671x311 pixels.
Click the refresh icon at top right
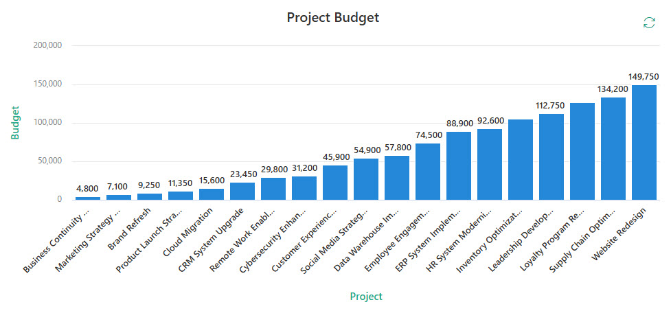point(648,23)
